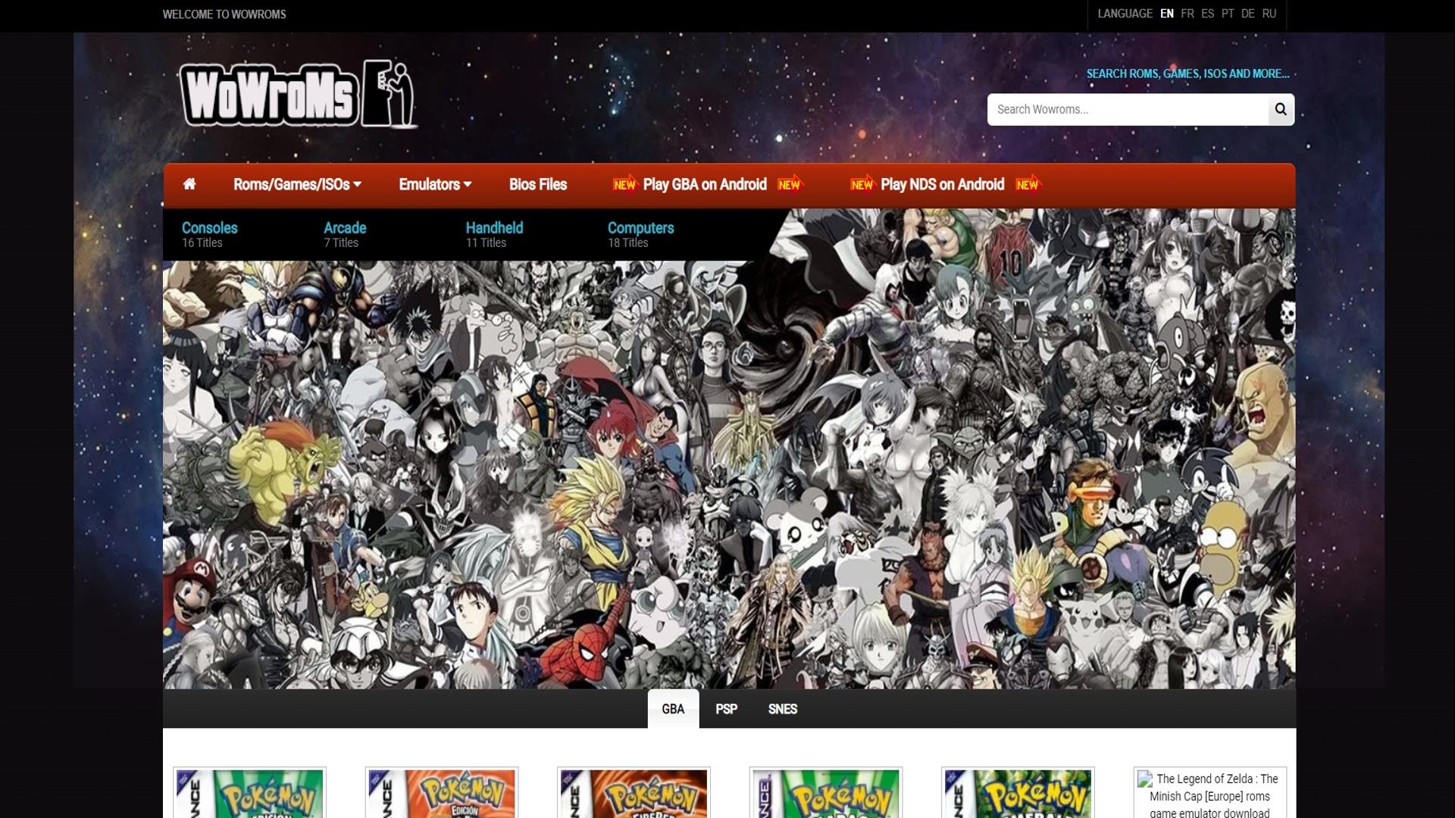Select EN language
The image size is (1455, 818).
click(x=1167, y=14)
